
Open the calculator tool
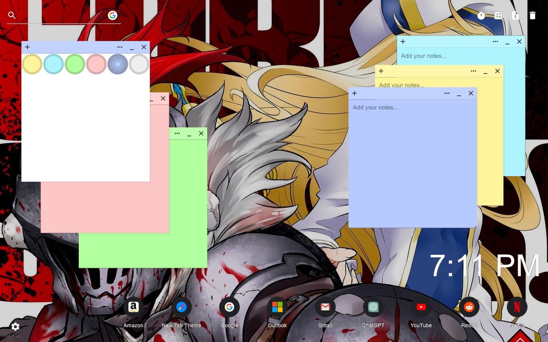[498, 15]
